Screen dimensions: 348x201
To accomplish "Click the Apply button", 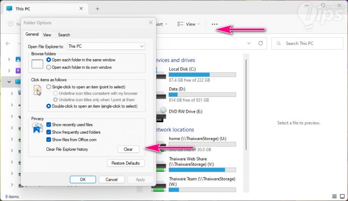I will [140, 180].
